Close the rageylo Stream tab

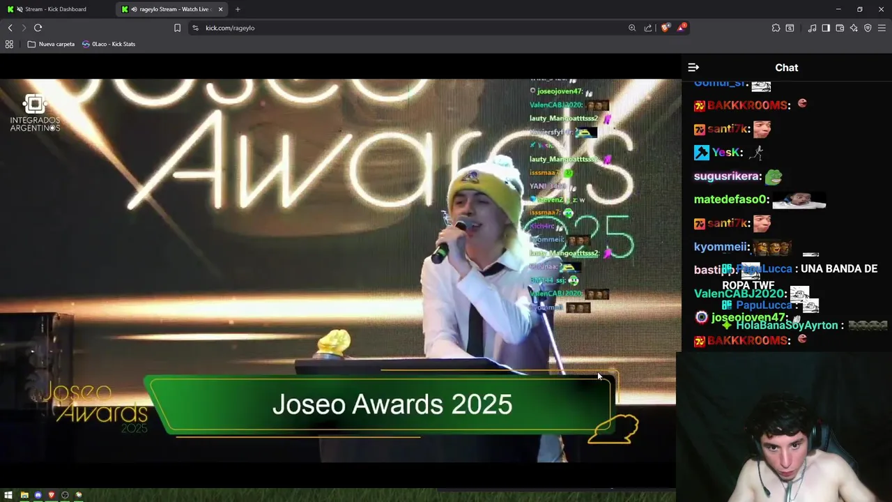click(221, 9)
